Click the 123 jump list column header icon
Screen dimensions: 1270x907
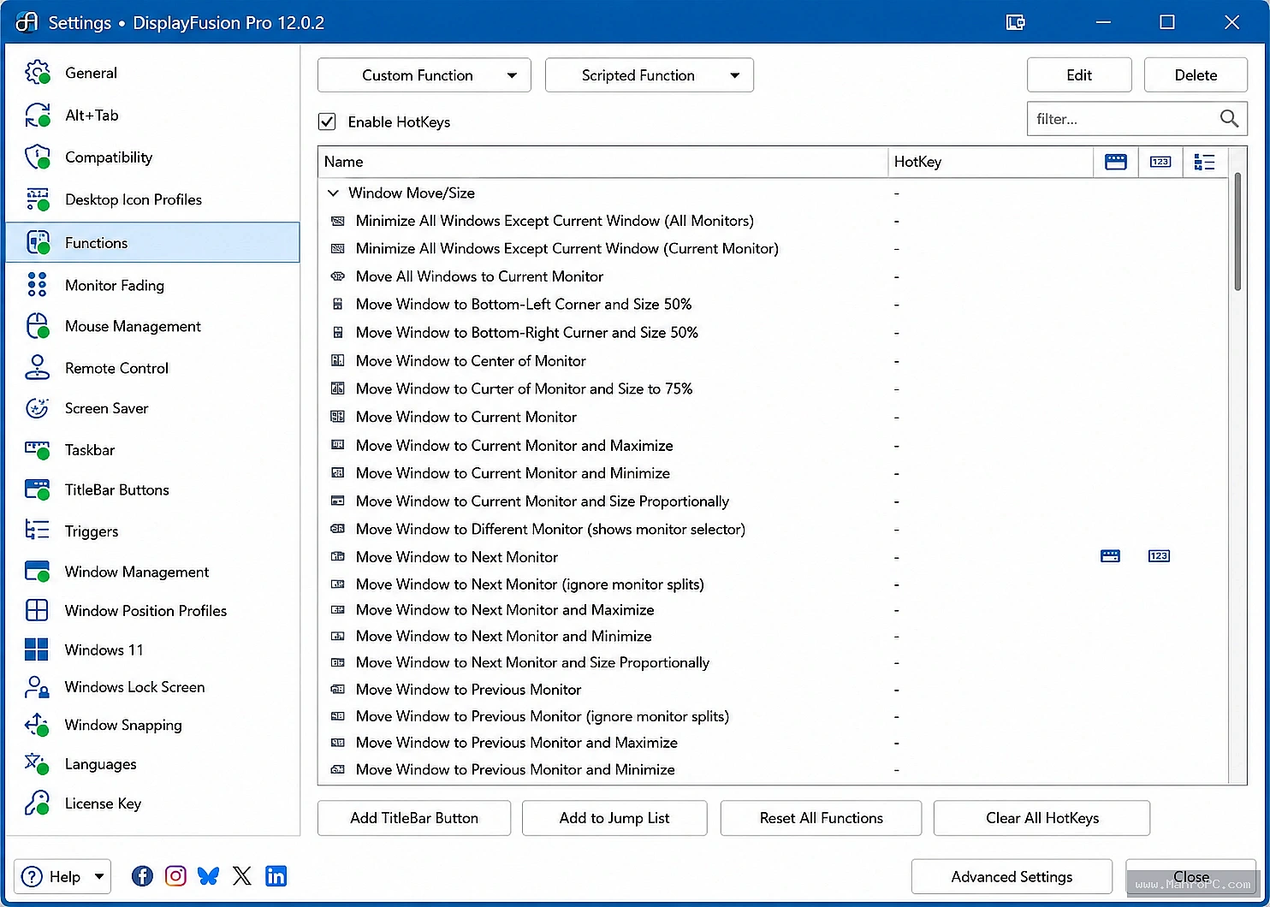[x=1160, y=162]
